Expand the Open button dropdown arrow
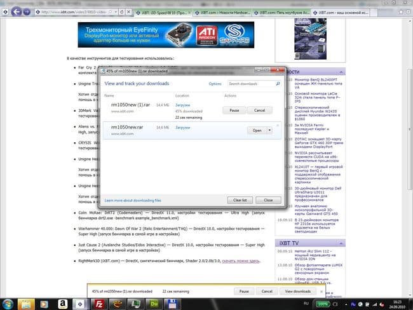Viewport: 413px width, 310px height. 269,130
